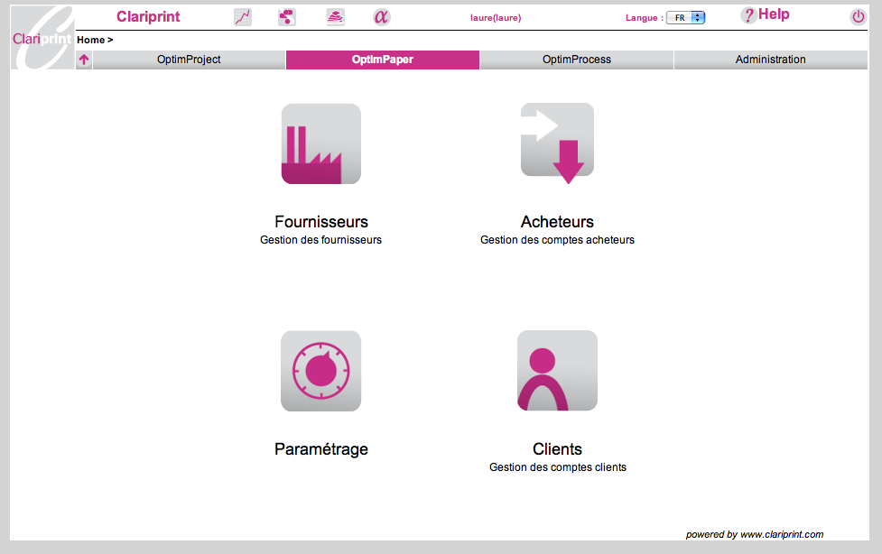Viewport: 882px width, 554px height.
Task: Click the power logout icon
Action: point(858,17)
